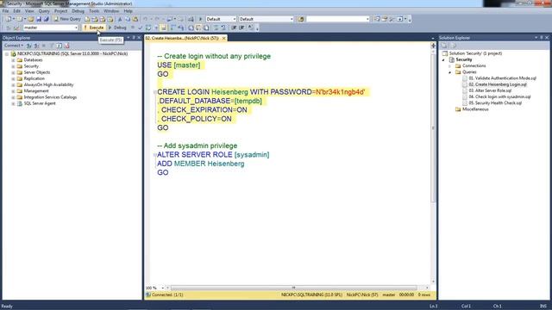Viewport: 552px width, 310px height.
Task: Open the File menu
Action: (x=6, y=11)
